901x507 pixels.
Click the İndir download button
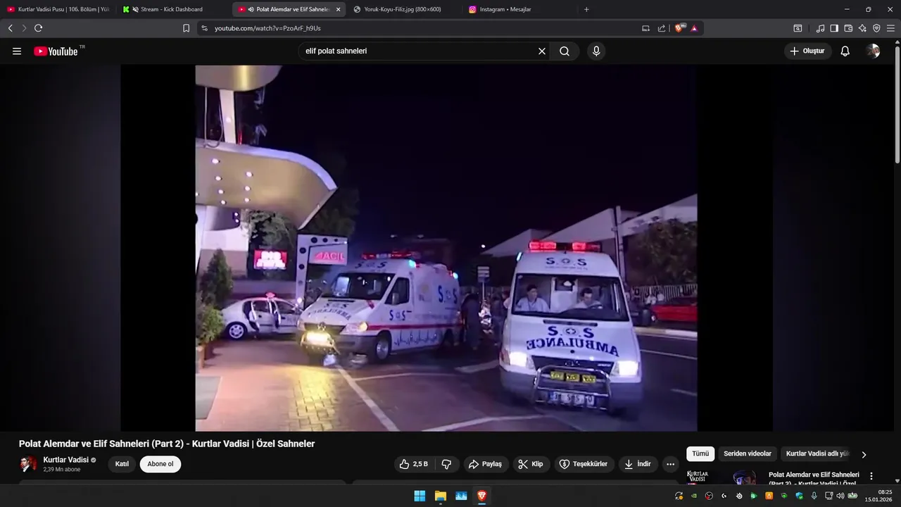638,464
